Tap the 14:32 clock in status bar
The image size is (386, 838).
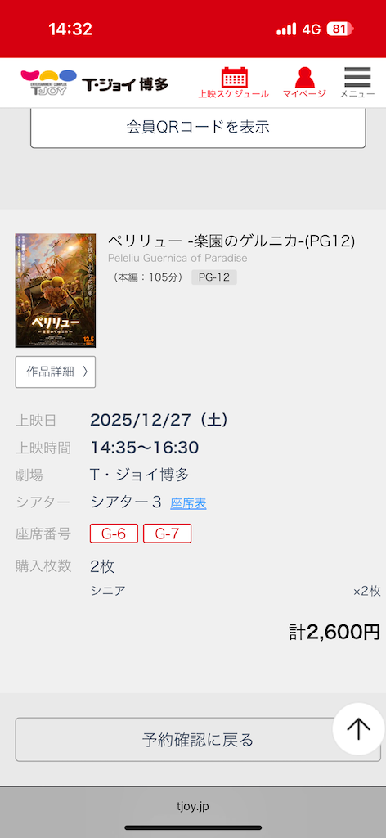point(70,29)
